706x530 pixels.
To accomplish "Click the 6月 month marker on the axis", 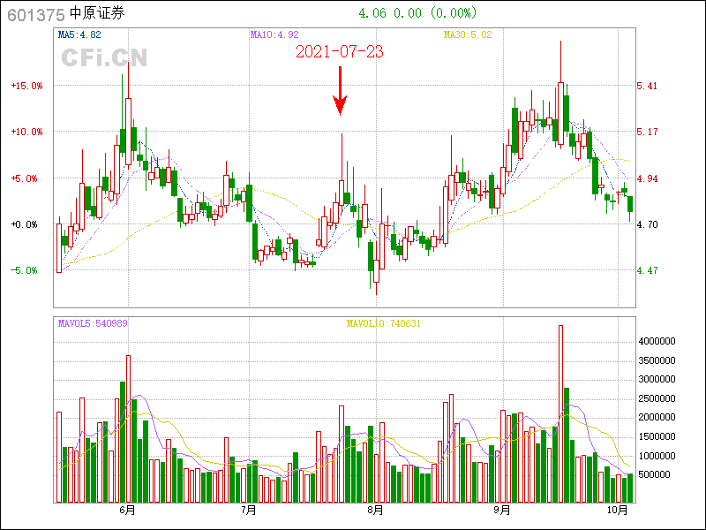I will click(127, 510).
